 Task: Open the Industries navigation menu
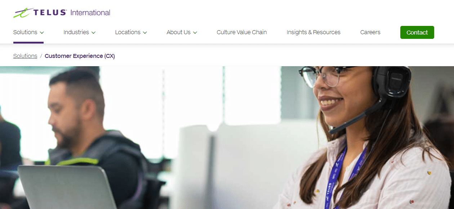click(80, 32)
